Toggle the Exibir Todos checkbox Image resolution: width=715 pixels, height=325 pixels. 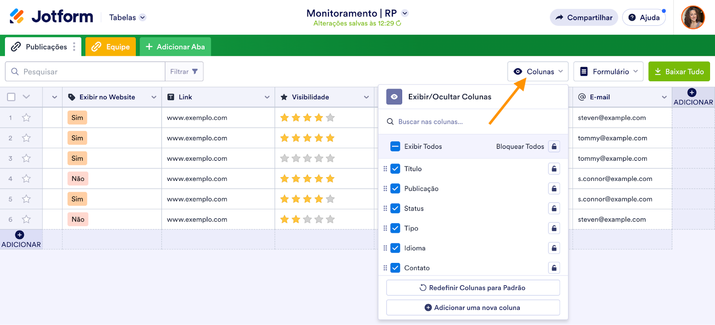pyautogui.click(x=395, y=146)
